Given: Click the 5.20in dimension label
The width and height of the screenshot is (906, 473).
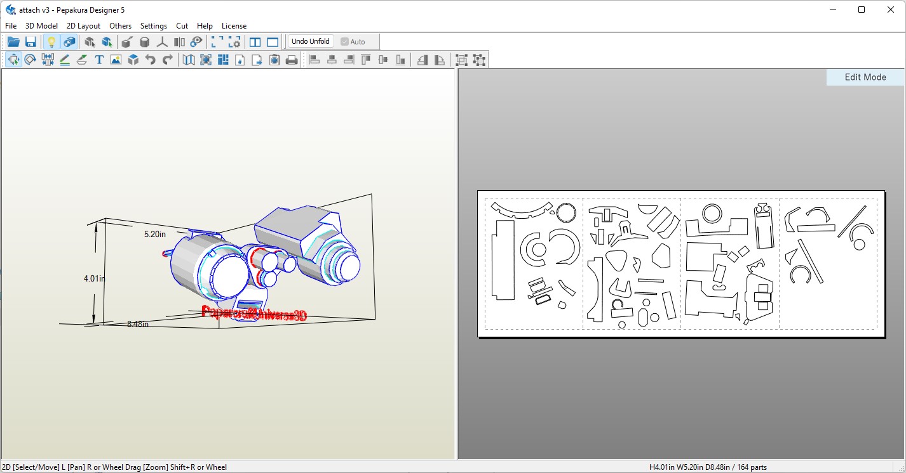Looking at the screenshot, I should tap(155, 234).
